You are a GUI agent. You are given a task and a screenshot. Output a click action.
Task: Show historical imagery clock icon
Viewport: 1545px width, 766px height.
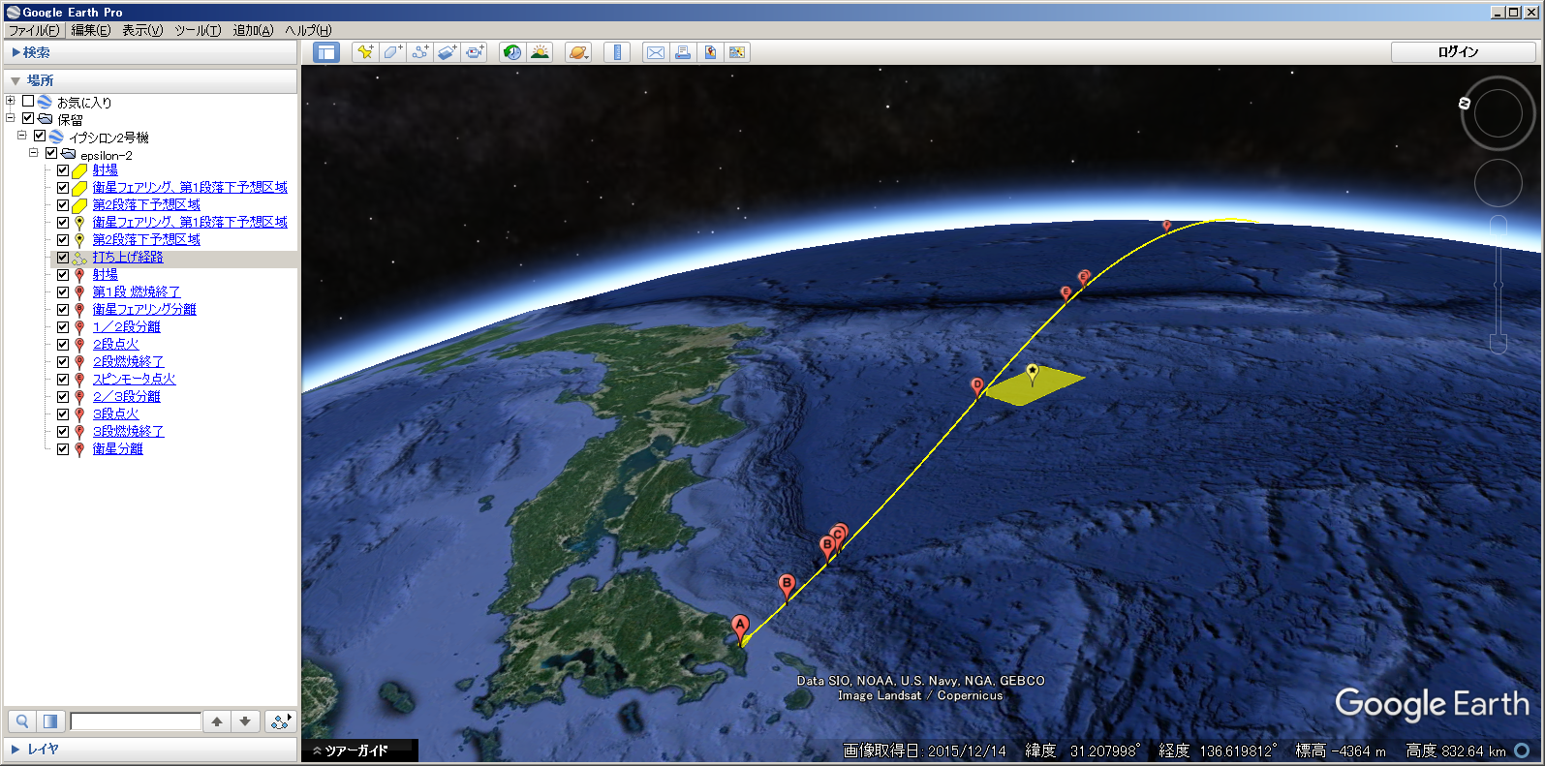(x=512, y=52)
